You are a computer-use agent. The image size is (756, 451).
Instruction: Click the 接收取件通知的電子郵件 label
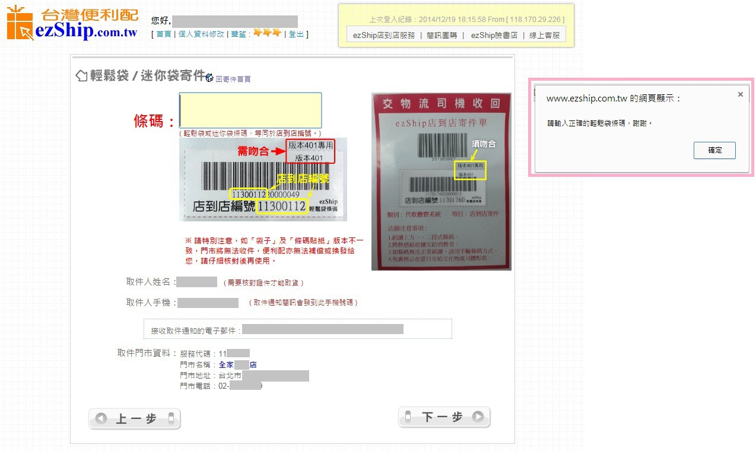[196, 331]
